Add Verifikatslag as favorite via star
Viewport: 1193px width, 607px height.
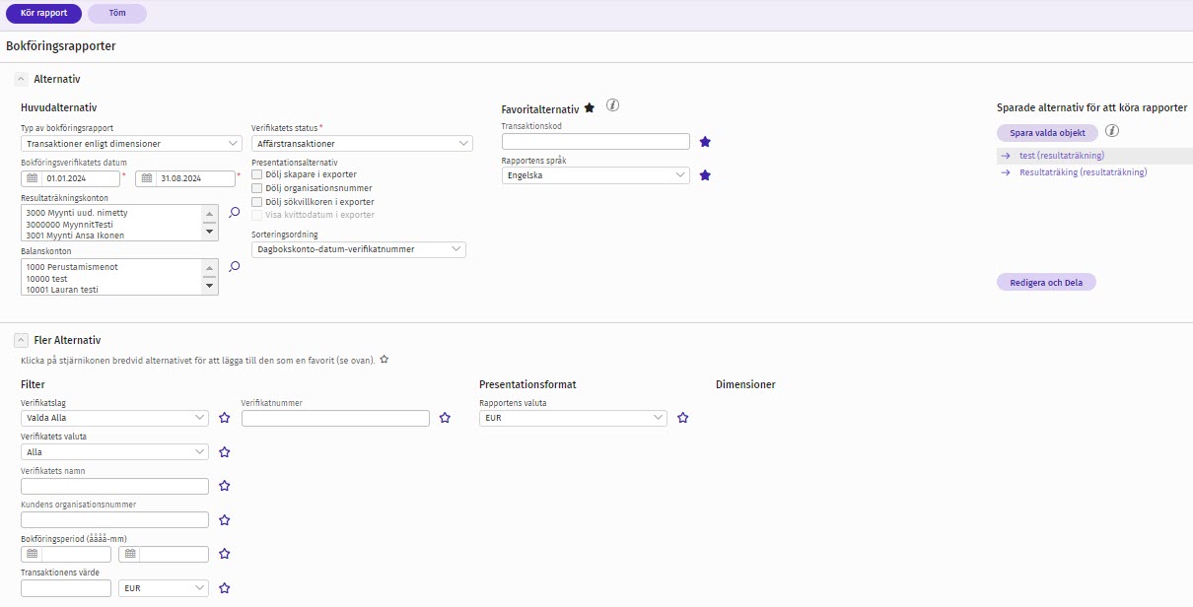click(x=225, y=418)
